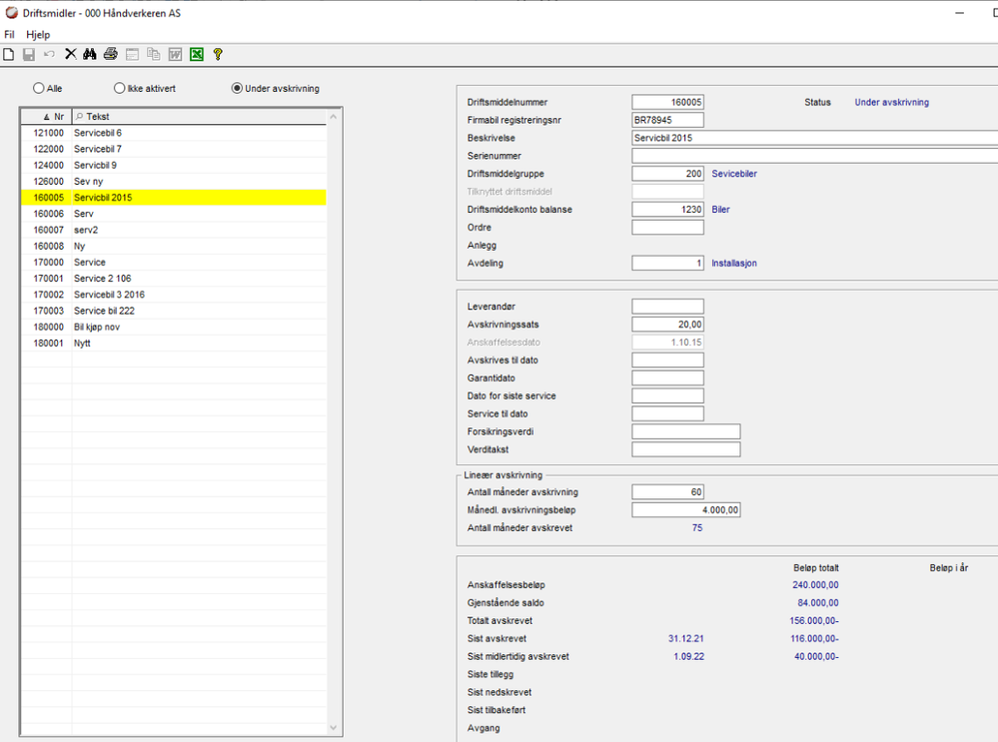The image size is (998, 742).
Task: Open search with the binoculars icon
Action: point(90,54)
